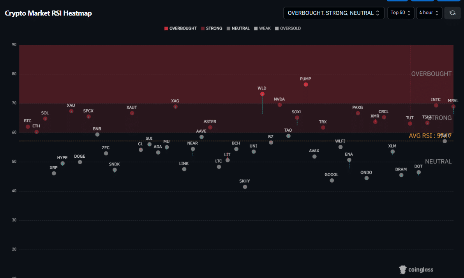The image size is (464, 278).
Task: Click the TAO data point
Action: (x=288, y=136)
